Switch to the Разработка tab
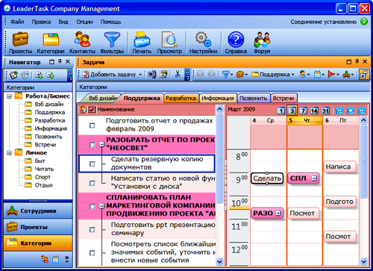This screenshot has height=271, width=373. [x=181, y=99]
